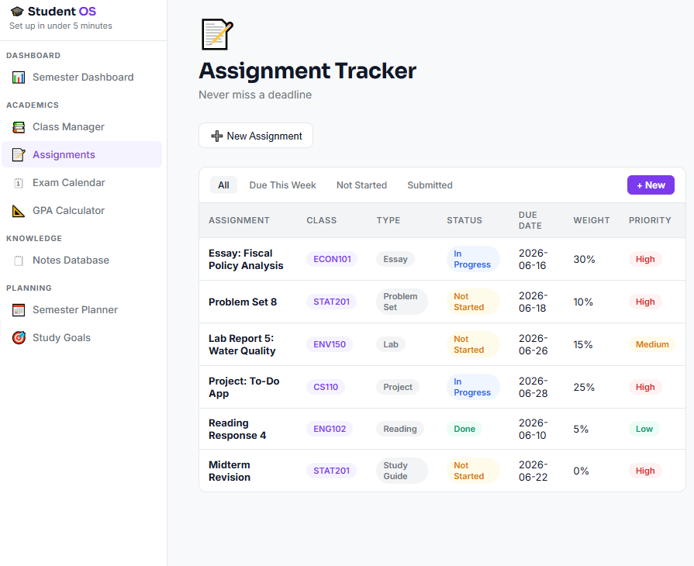Click the GPA Calculator ruler icon
This screenshot has height=566, width=694.
[x=19, y=211]
